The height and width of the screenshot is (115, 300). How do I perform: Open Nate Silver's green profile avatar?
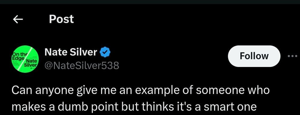coord(25,59)
